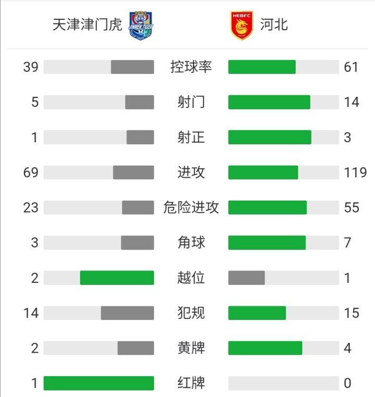
Task: Click Hebei's green shots bar
Action: pos(269,102)
